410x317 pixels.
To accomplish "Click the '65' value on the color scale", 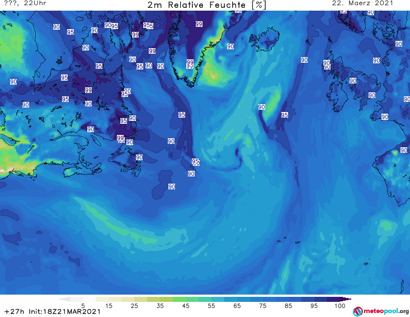I will click(x=237, y=306).
